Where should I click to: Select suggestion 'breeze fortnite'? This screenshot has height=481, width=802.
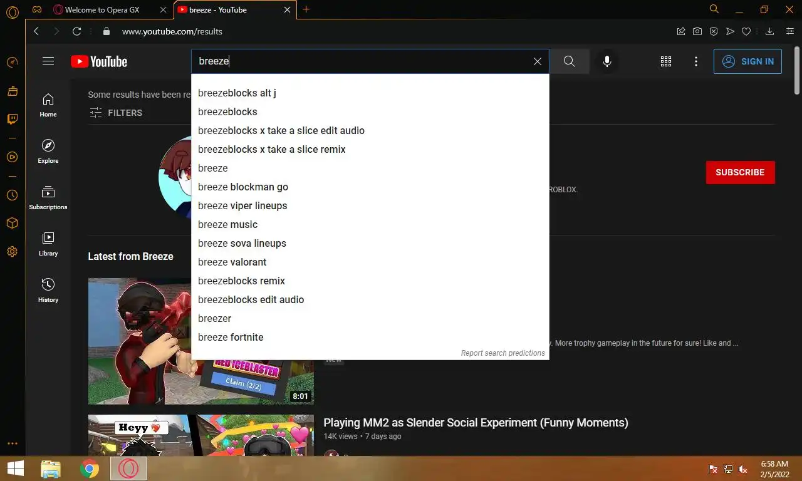[x=370, y=337]
